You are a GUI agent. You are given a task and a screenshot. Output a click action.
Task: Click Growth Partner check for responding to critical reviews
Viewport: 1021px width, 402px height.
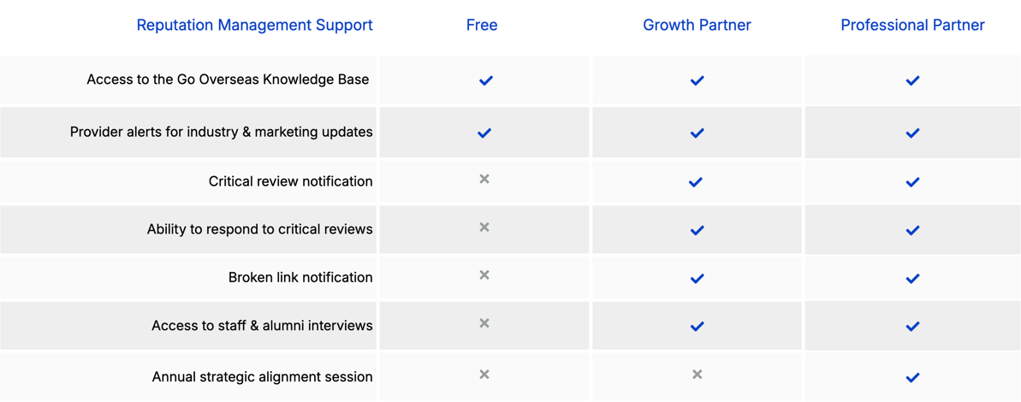[x=697, y=230]
